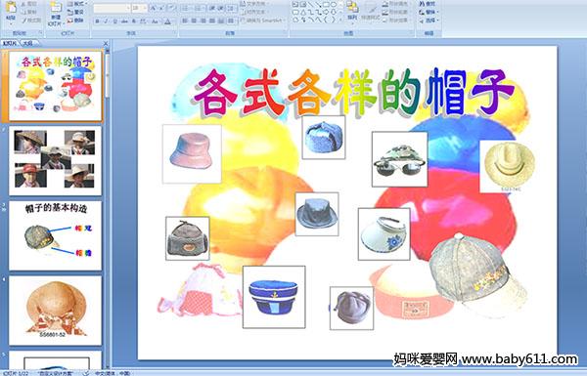Expand the slide Layout dropdown
Viewport: 587px width, 376px height.
tap(77, 4)
